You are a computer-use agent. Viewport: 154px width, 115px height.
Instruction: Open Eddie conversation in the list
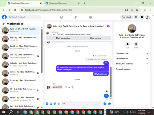point(20,82)
